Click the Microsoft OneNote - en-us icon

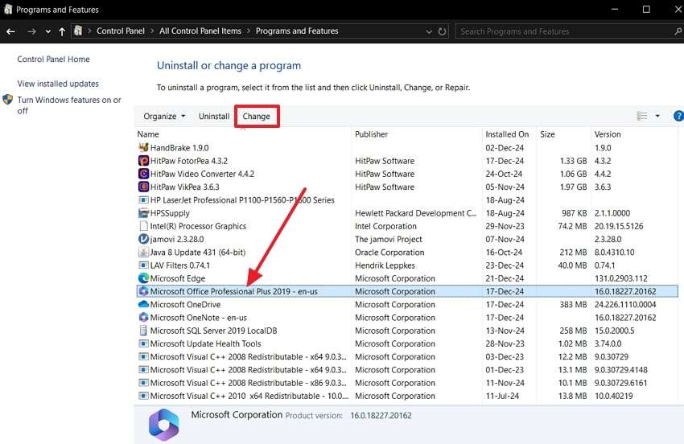(x=143, y=318)
